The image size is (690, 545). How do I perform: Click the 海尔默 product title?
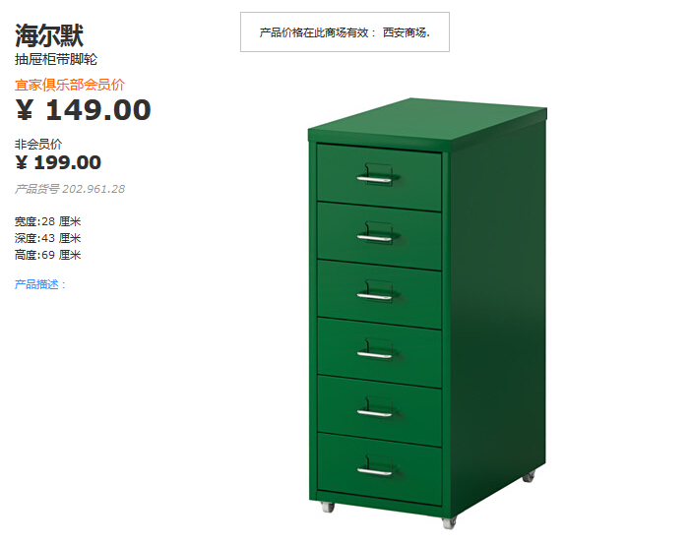pyautogui.click(x=49, y=35)
